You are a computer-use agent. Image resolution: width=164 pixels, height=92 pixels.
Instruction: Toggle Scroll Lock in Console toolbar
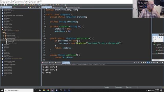pyautogui.click(x=143, y=63)
